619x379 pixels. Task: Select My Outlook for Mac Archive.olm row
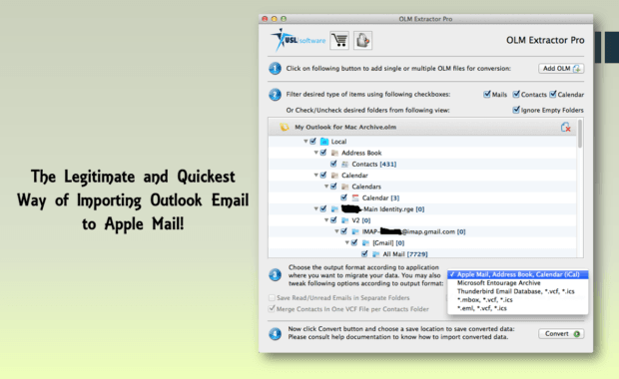click(422, 127)
